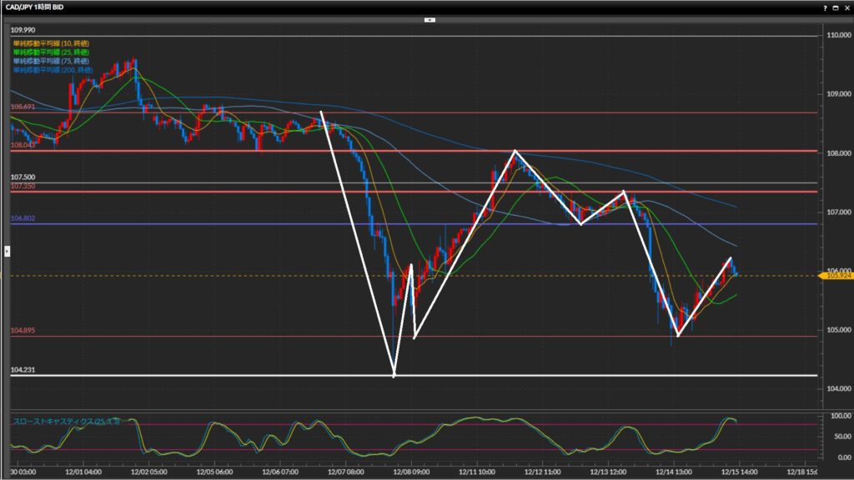Click the Slow Stochastics indicator label
Viewport: 854px width, 480px height.
click(65, 422)
